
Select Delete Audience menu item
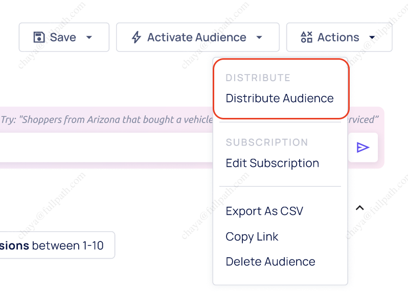click(x=270, y=262)
